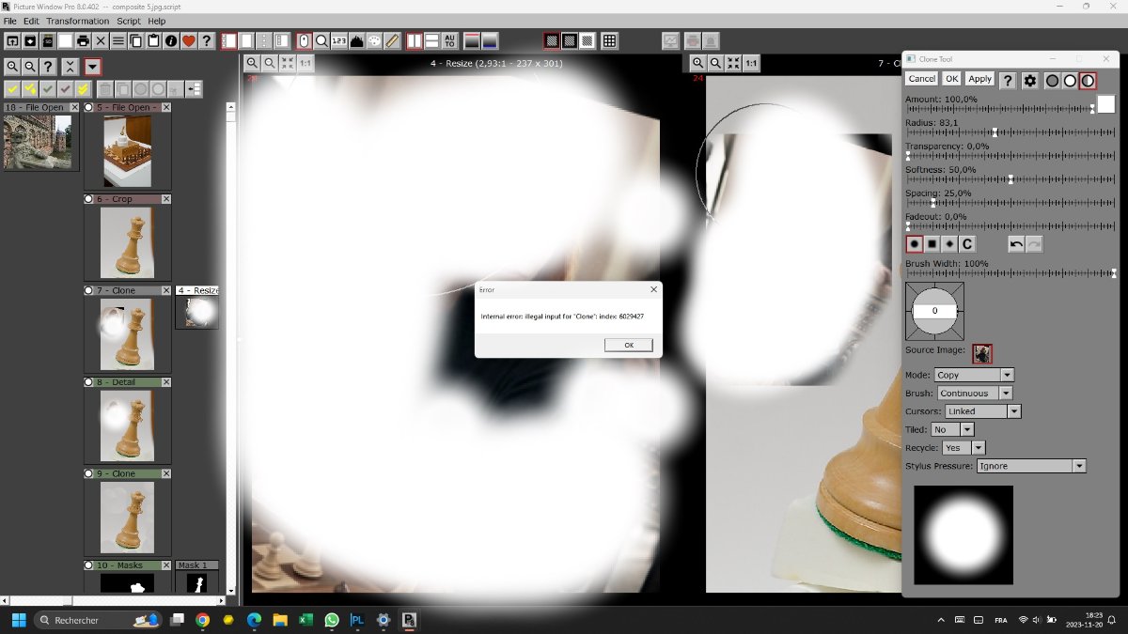
Task: Open the Script menu
Action: click(x=129, y=21)
